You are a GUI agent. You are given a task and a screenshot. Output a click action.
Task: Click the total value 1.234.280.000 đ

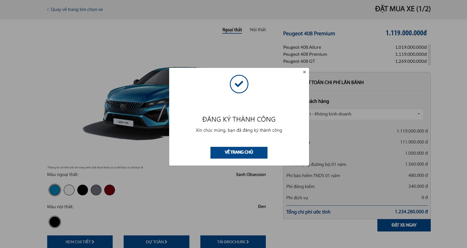point(411,212)
